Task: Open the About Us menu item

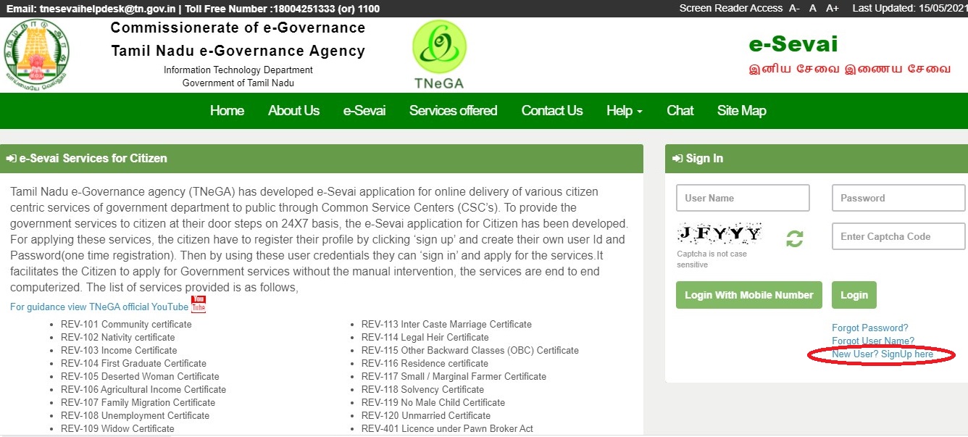Action: click(x=293, y=111)
